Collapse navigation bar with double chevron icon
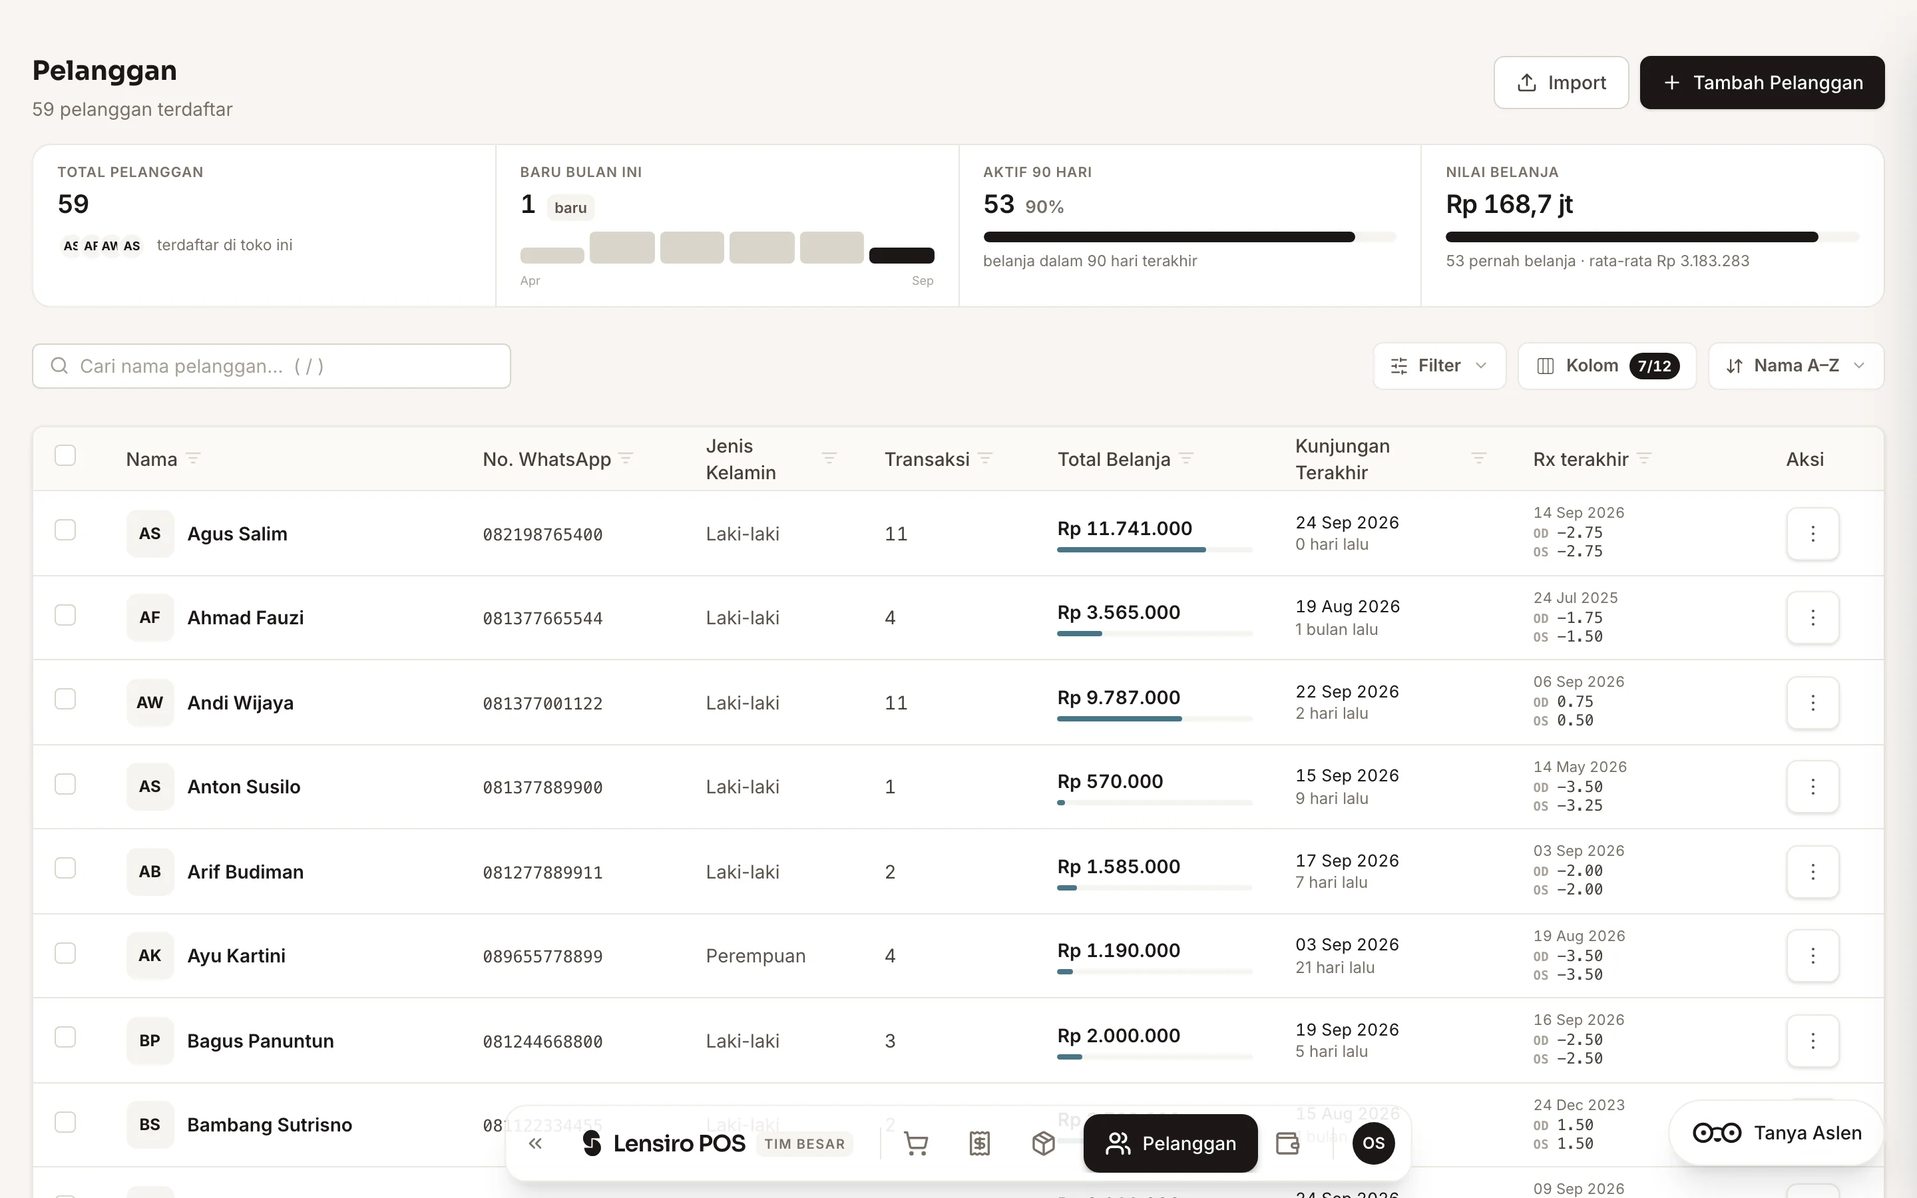Viewport: 1917px width, 1198px height. coord(535,1143)
